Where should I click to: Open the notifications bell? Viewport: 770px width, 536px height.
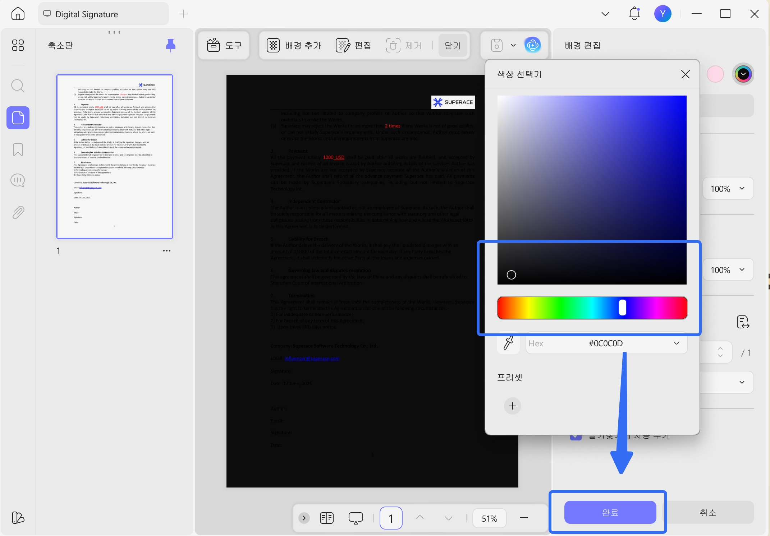click(634, 14)
